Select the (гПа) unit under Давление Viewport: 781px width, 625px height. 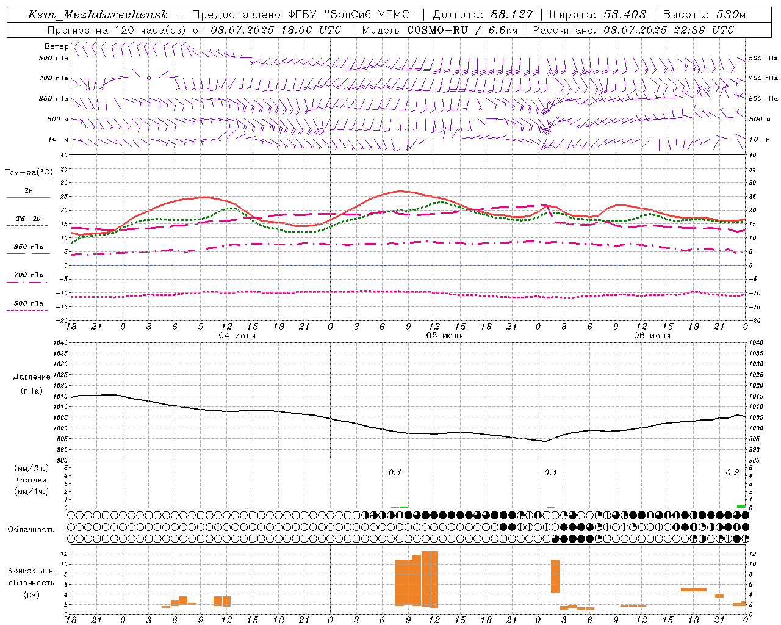coord(32,391)
